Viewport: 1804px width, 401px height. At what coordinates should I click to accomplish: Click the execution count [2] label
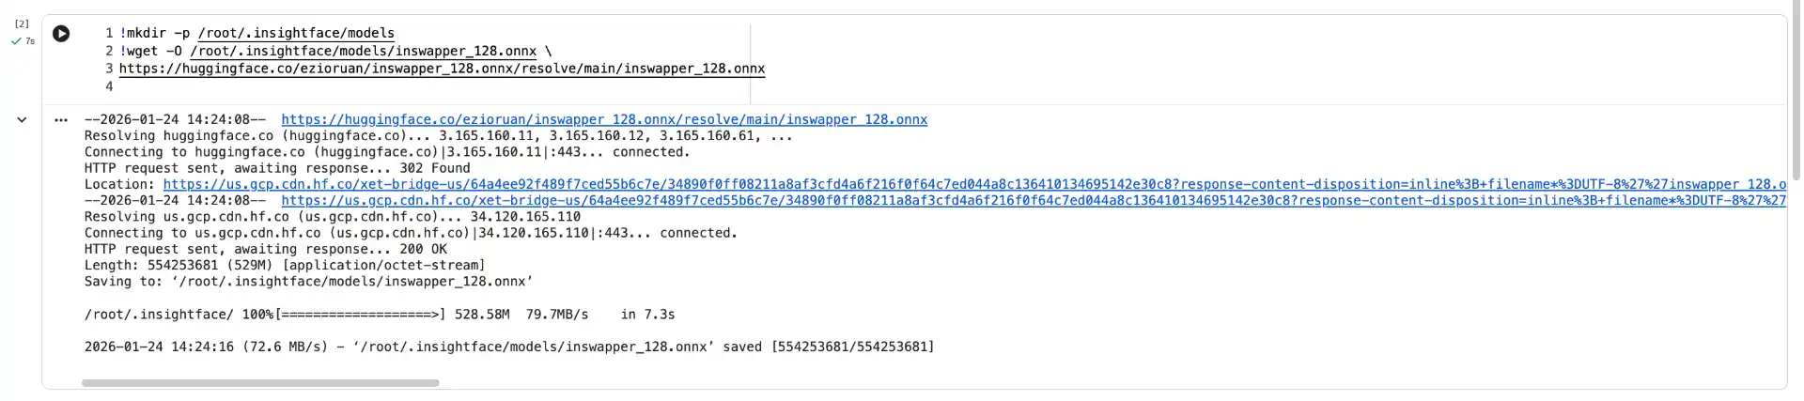[x=22, y=23]
